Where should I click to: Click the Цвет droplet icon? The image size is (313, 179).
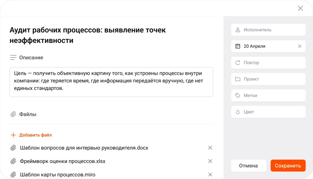[x=238, y=112]
